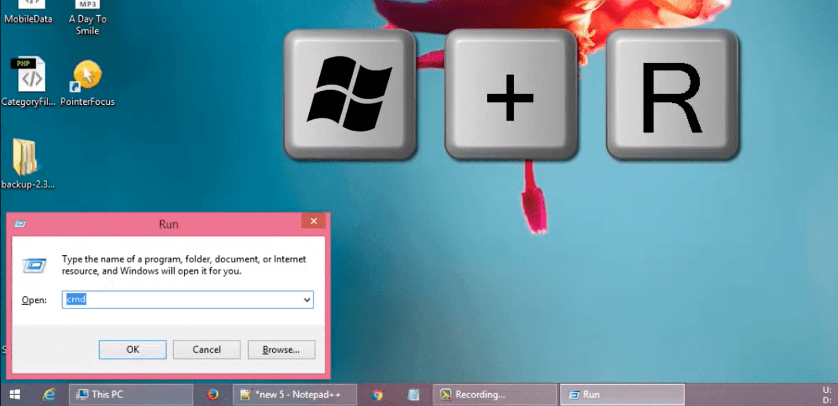Image resolution: width=838 pixels, height=406 pixels.
Task: Click the Run dialog title bar icon
Action: (20, 224)
